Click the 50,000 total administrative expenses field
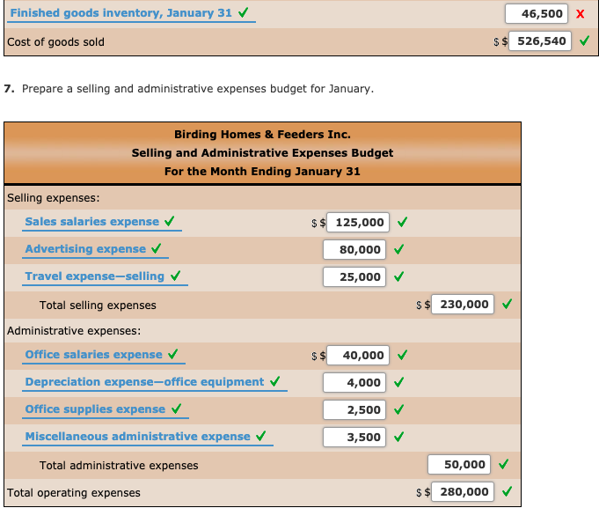This screenshot has width=599, height=508. pos(459,465)
